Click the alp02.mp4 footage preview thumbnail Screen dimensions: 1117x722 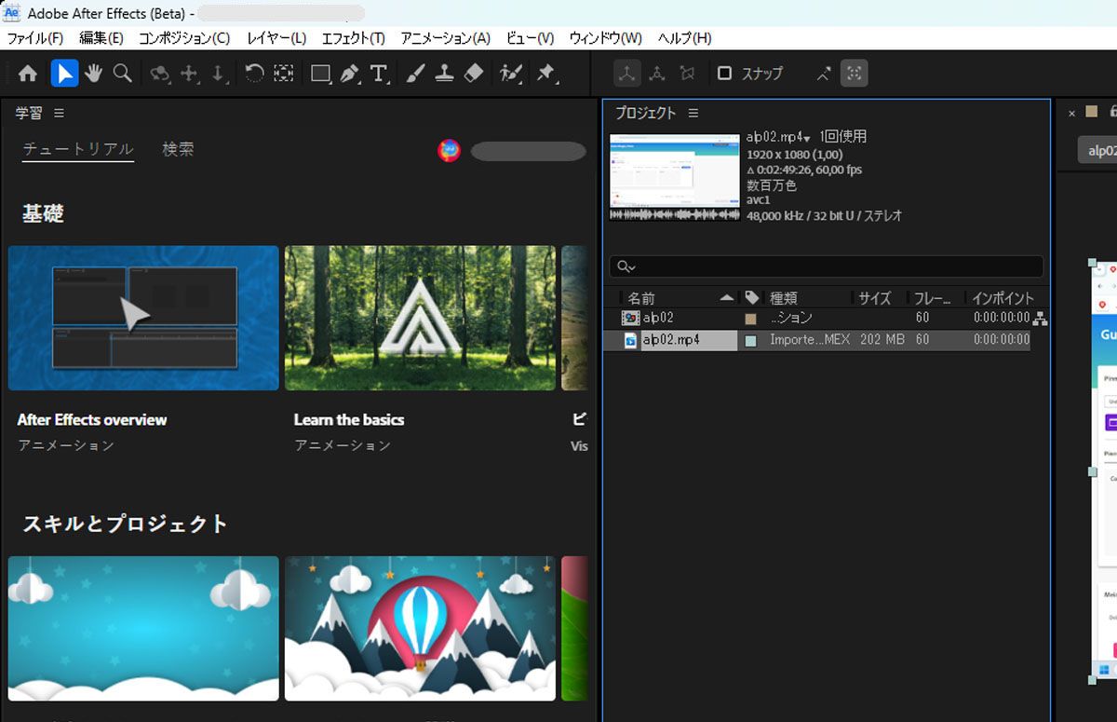tap(675, 170)
